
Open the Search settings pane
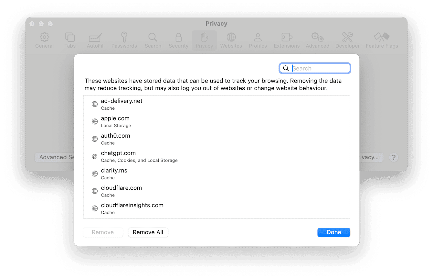point(153,40)
